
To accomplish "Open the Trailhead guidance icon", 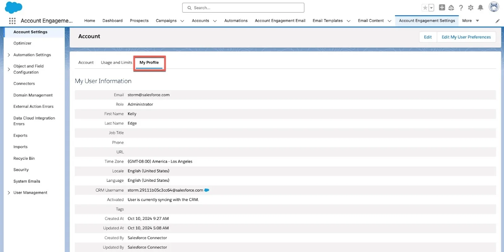I will [x=451, y=8].
